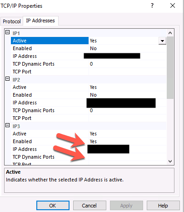
Task: Collapse the IP2 section
Action: coord(8,79)
